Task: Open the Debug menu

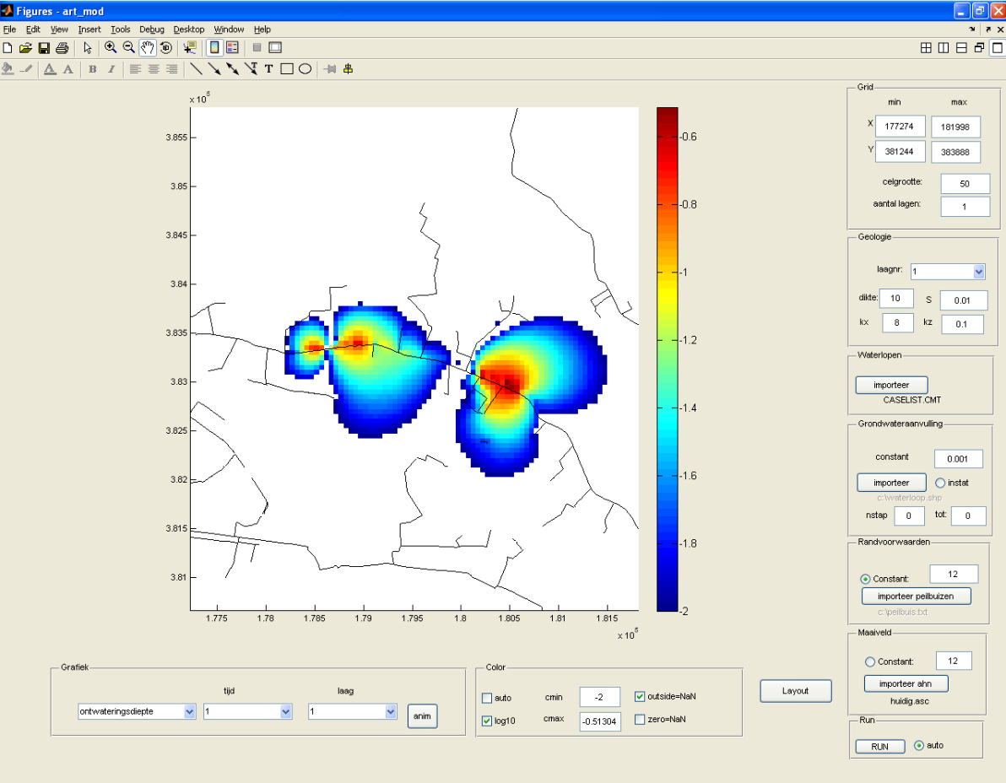Action: [151, 30]
